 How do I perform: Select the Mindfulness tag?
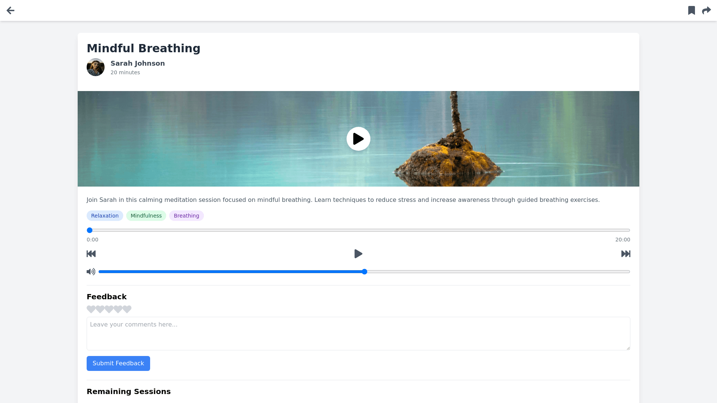point(146,216)
